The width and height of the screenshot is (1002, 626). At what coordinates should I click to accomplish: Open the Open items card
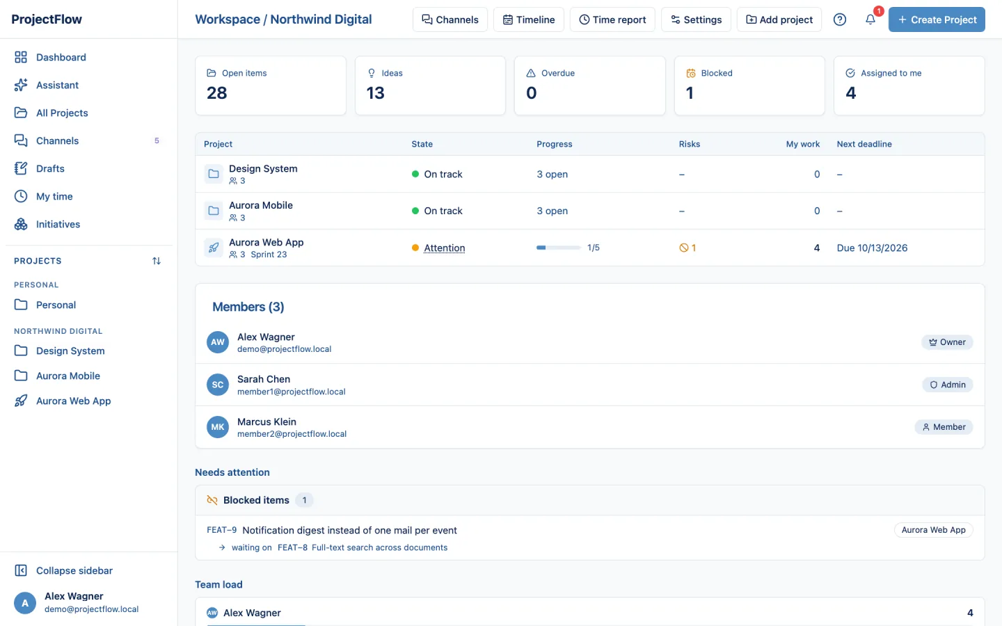coord(271,86)
